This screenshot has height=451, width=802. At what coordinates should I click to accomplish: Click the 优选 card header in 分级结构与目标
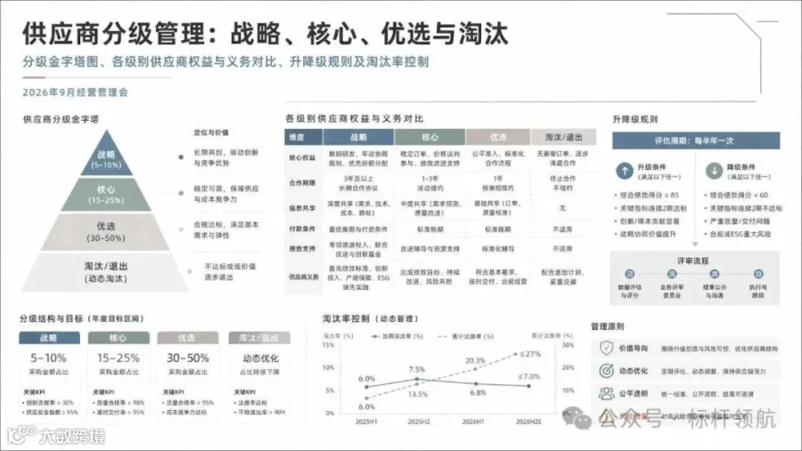[187, 338]
